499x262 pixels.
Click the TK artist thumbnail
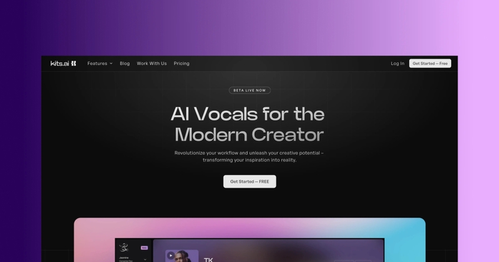click(182, 256)
